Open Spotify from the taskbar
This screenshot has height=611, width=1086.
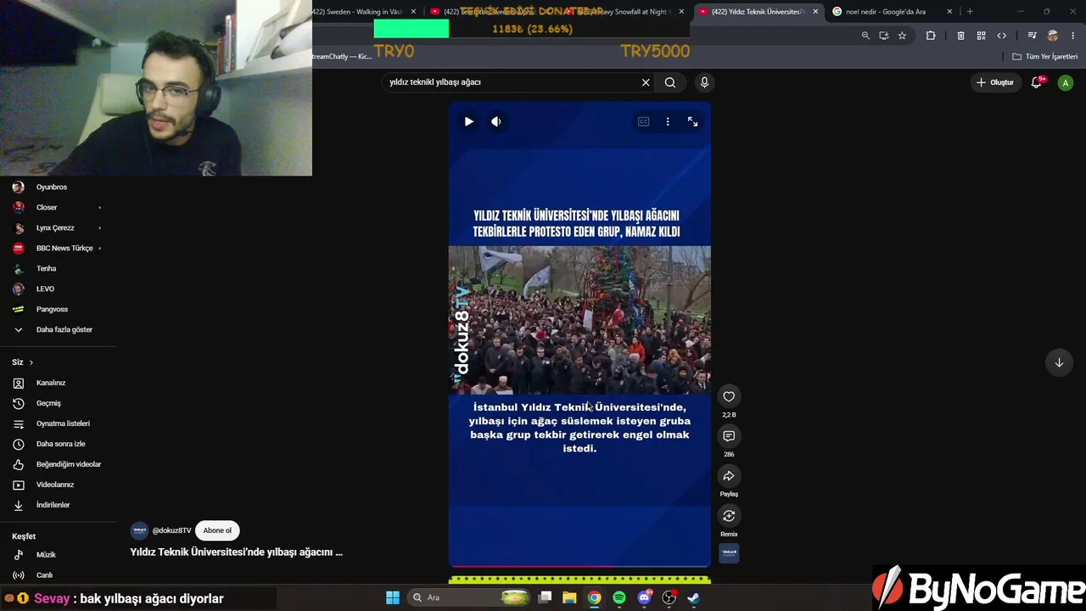point(619,597)
